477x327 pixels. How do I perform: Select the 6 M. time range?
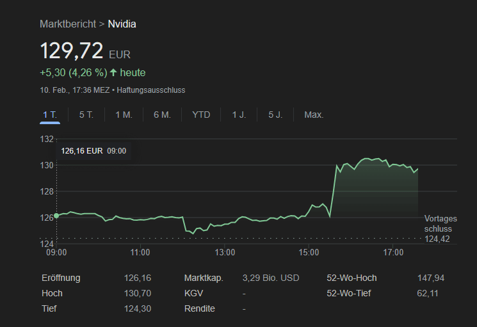(162, 115)
